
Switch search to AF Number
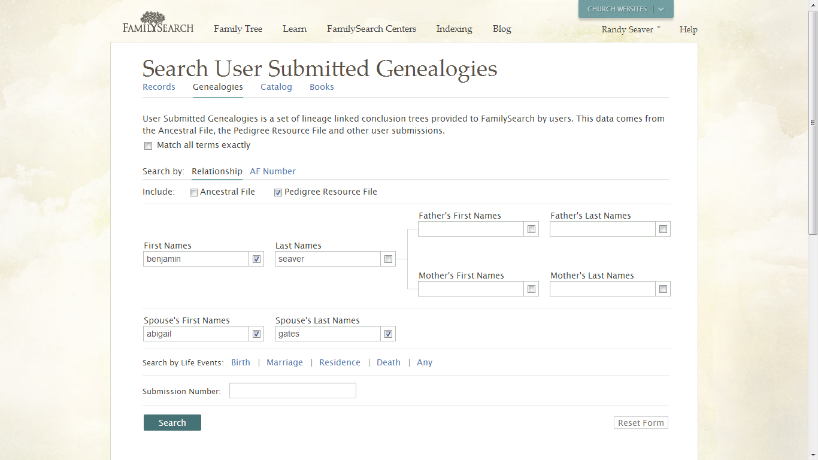click(x=272, y=171)
